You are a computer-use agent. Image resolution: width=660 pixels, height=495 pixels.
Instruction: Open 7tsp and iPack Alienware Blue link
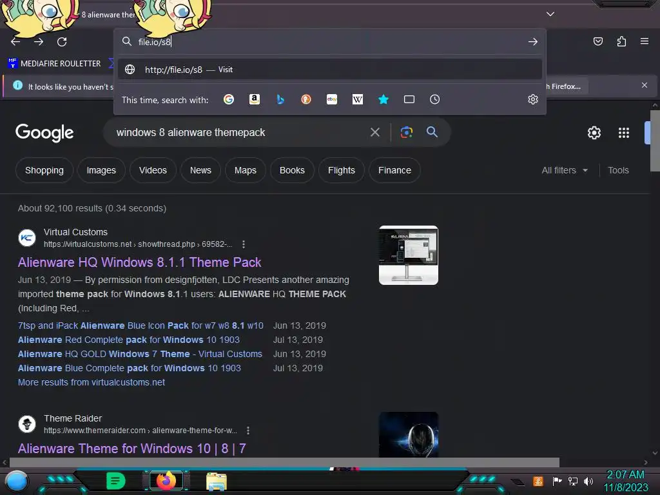141,325
